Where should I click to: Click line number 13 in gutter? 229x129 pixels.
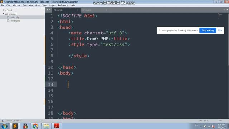(50, 85)
